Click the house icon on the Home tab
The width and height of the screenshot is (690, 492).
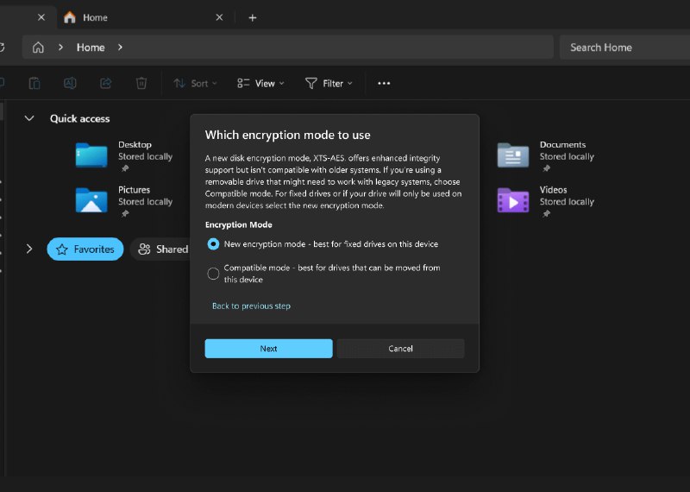[70, 17]
